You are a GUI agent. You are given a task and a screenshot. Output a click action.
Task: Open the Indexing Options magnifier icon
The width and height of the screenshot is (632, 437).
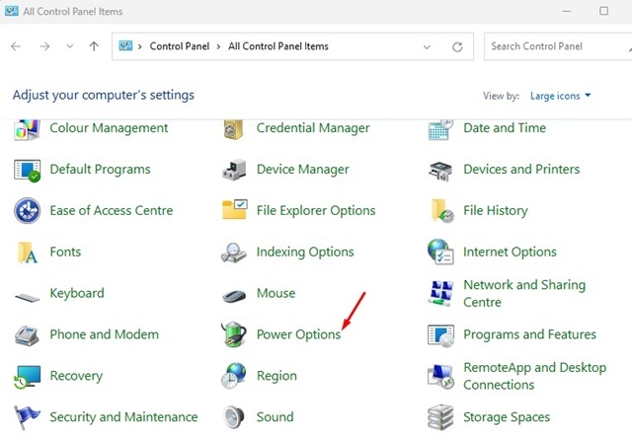(x=234, y=253)
